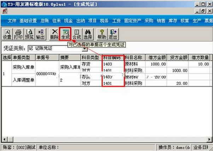
Task: Click the 设置 (Settings) toolbar icon
Action: (7, 34)
